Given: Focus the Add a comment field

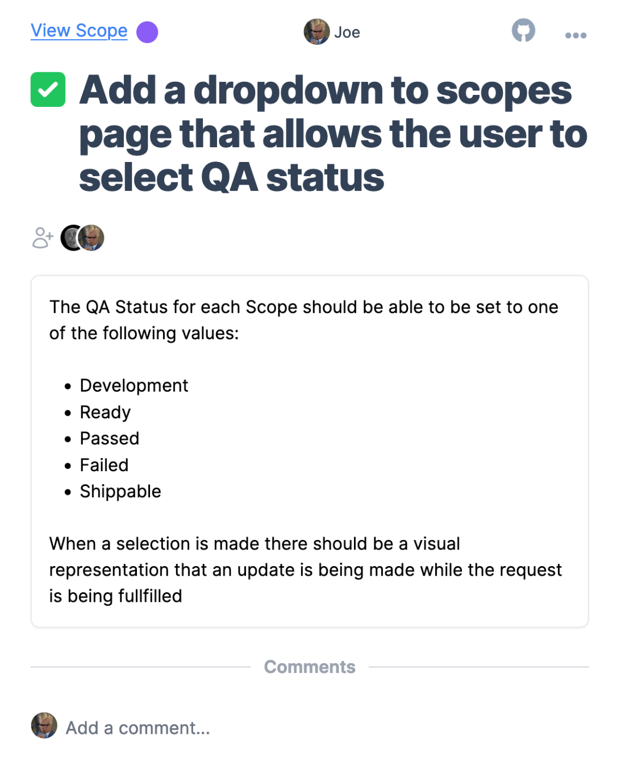Looking at the screenshot, I should tap(327, 728).
